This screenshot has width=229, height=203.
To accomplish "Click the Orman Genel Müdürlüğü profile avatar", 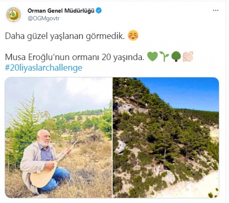I will tap(14, 15).
